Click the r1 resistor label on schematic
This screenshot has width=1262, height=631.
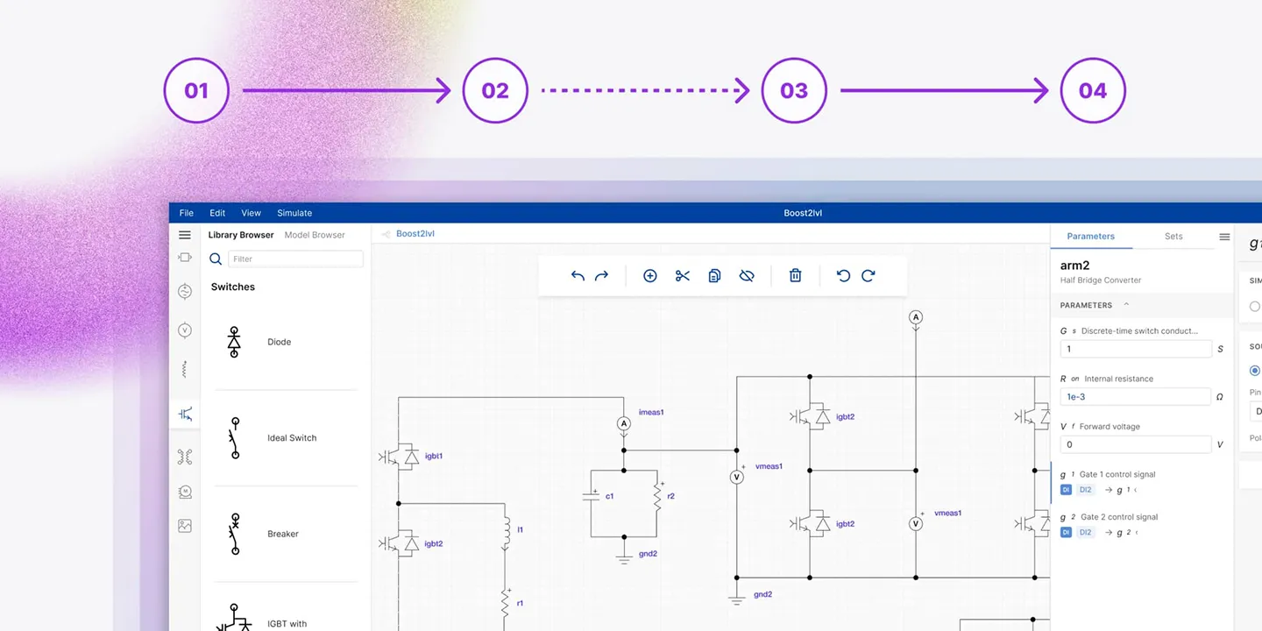[x=520, y=603]
